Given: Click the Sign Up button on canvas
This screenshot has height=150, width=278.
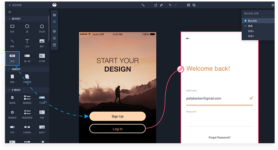Looking at the screenshot, I should click(x=117, y=116).
